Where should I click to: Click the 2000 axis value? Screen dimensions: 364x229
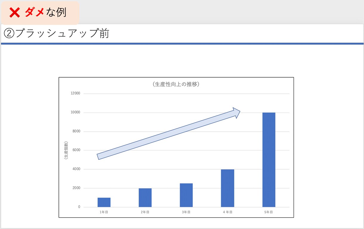(76, 188)
